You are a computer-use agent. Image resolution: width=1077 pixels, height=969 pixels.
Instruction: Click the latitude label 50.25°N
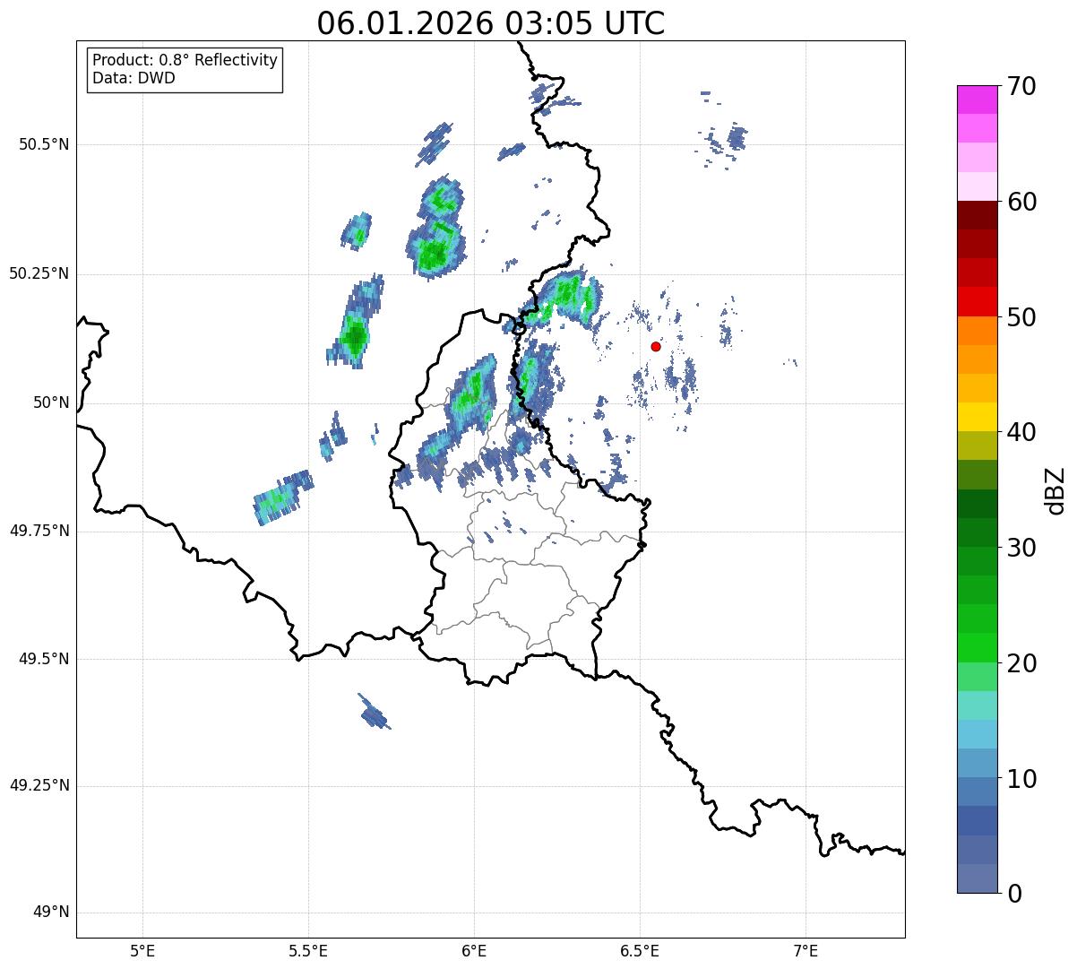(39, 273)
